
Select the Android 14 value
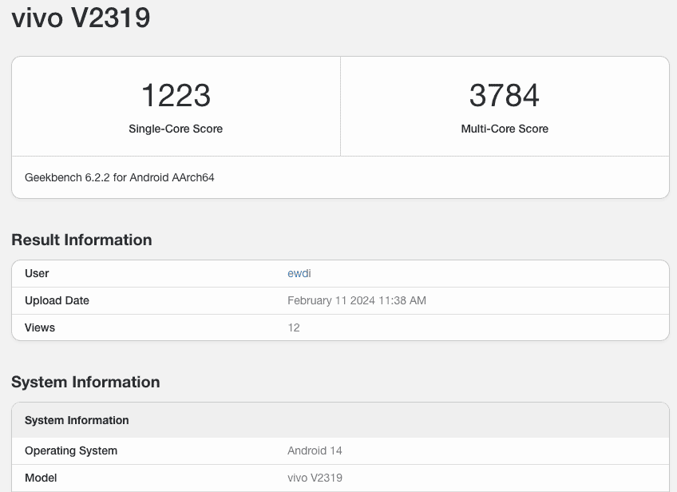[315, 451]
